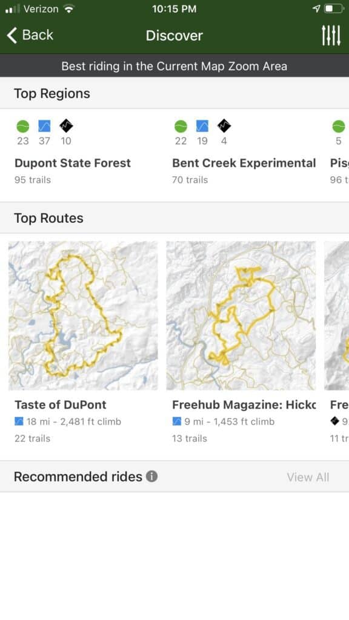This screenshot has width=349, height=620.
Task: Tap Dupont blue intermediate-trails square icon
Action: click(x=44, y=126)
